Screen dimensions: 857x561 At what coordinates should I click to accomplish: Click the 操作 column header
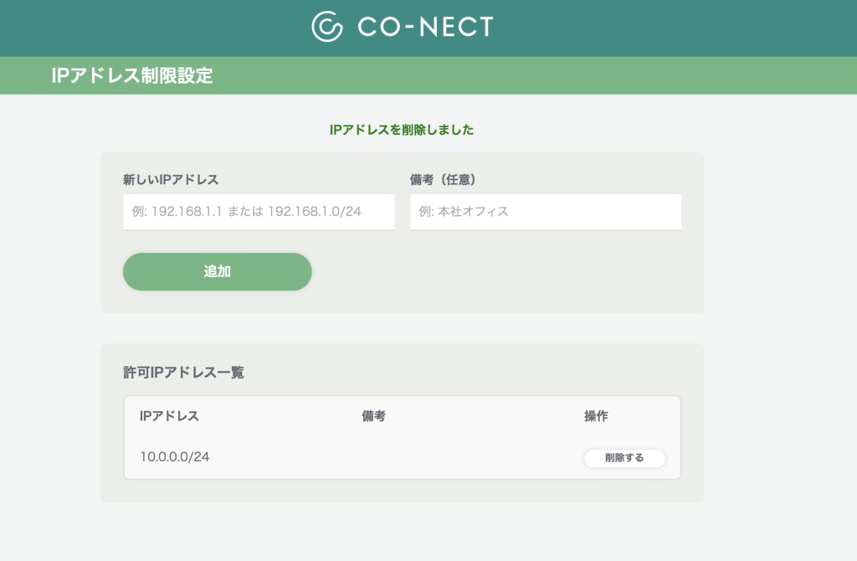596,415
